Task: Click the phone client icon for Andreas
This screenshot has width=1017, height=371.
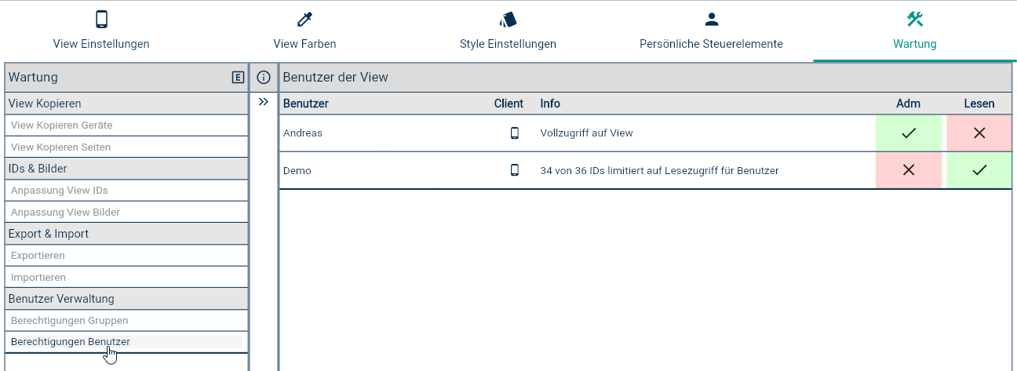Action: 515,133
